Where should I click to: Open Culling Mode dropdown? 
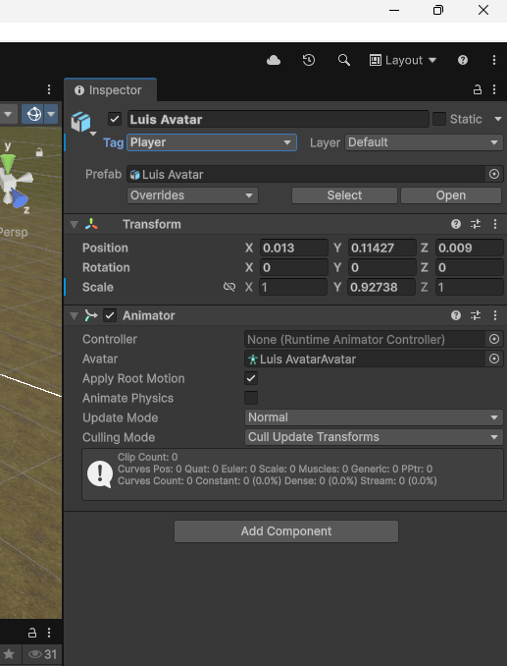coord(374,437)
